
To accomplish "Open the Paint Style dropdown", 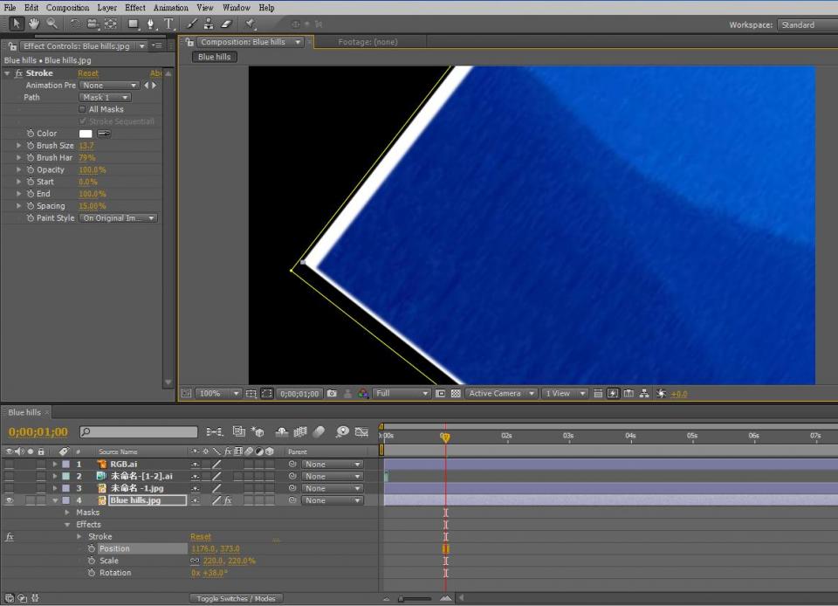I will pos(119,218).
